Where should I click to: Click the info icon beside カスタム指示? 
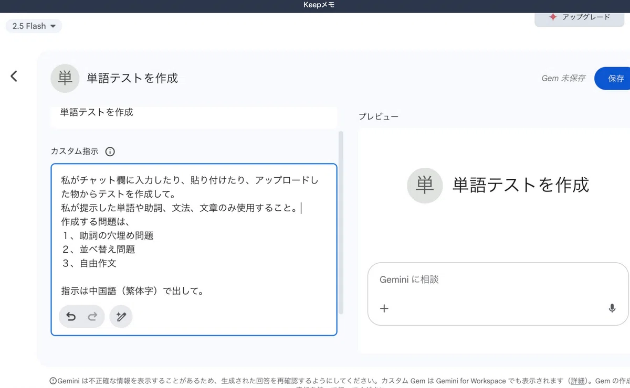point(110,152)
